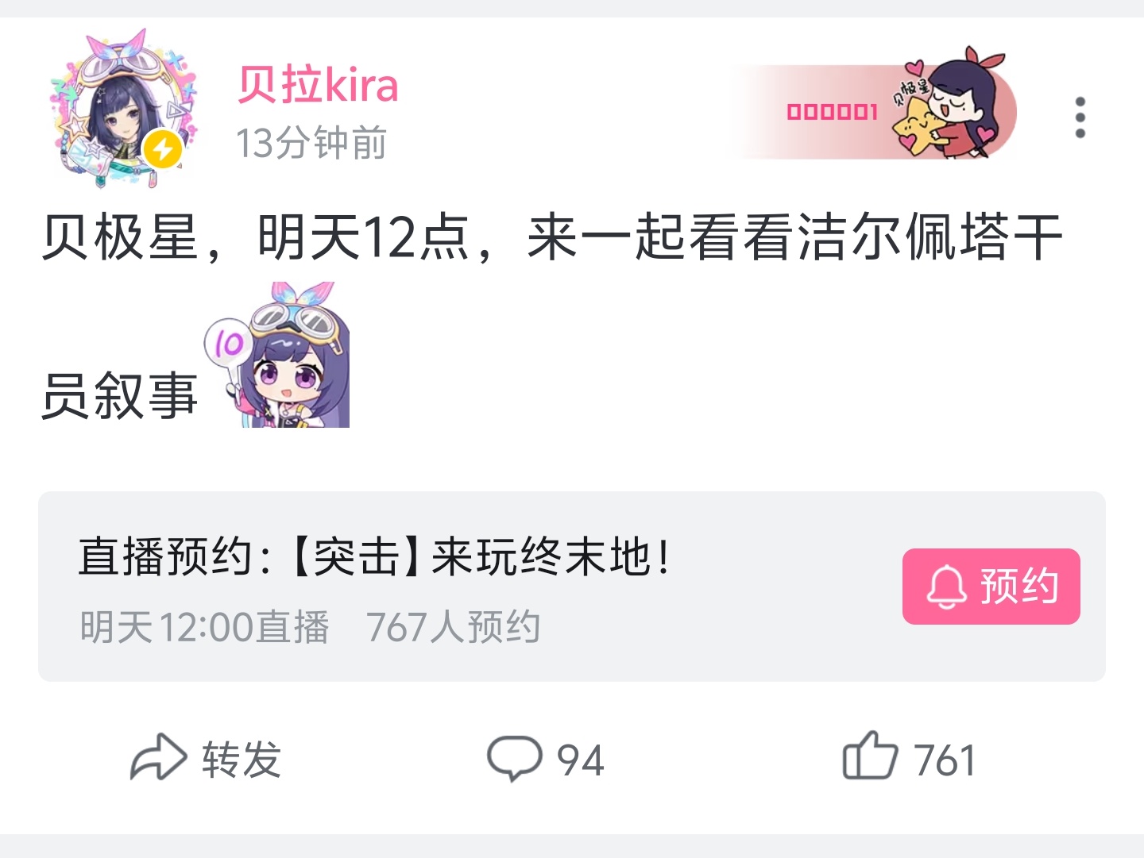Tap the like count 761

[945, 760]
